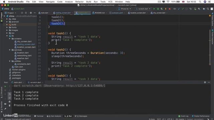Locate current file target icon in Project panel
This screenshot has height=120, width=214.
pos(22,13)
